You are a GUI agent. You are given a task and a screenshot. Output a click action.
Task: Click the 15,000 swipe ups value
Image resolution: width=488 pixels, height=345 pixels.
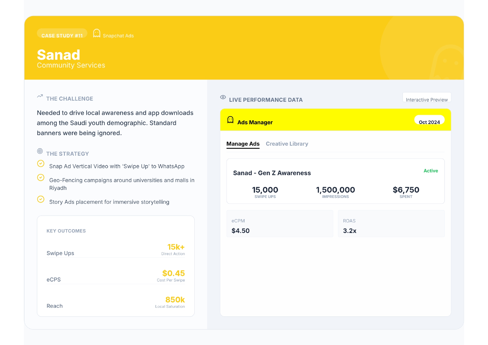coord(265,190)
